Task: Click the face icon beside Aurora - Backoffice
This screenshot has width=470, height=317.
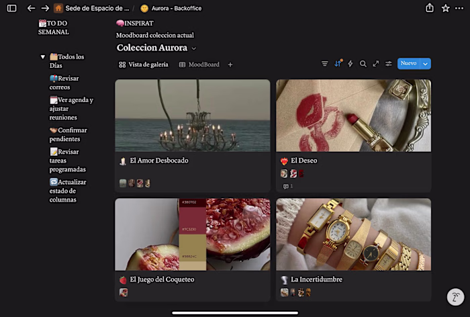Action: (144, 9)
